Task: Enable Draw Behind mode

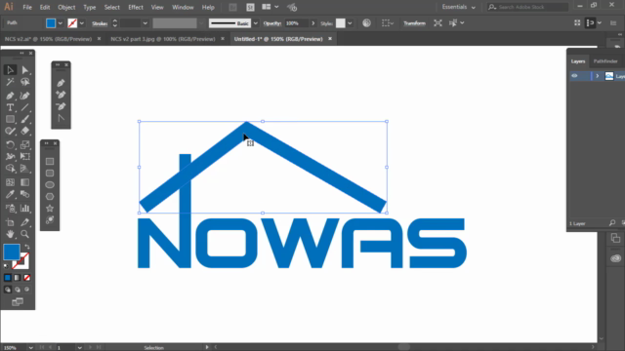Action: click(x=18, y=290)
